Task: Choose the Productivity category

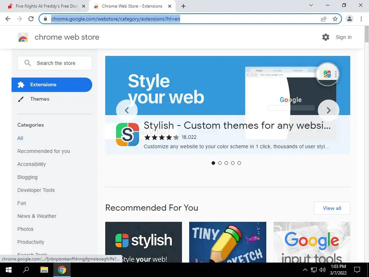Action: click(x=31, y=242)
